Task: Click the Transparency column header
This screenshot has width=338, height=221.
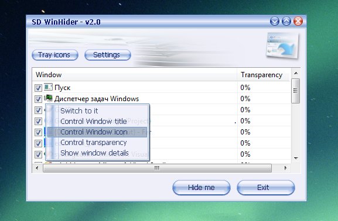Action: [x=264, y=75]
